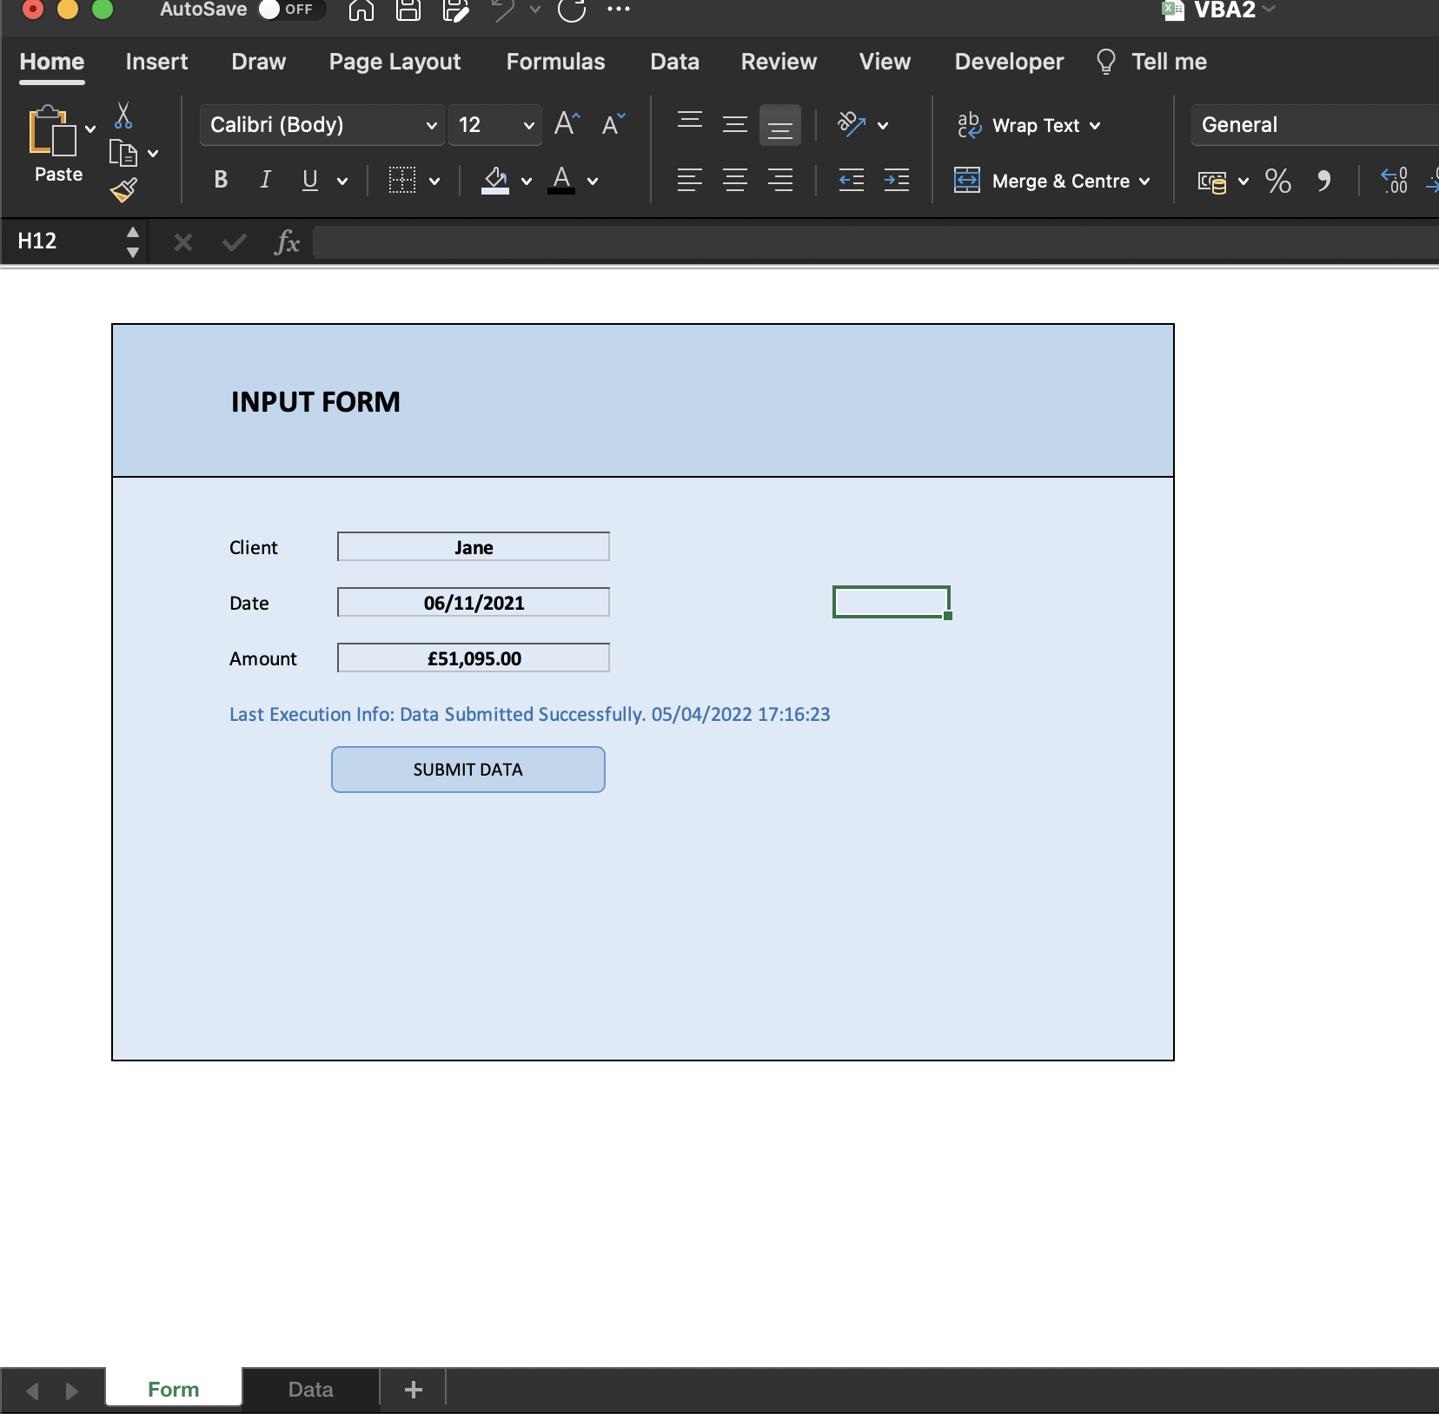Open the Merge & Centre dropdown arrow
The image size is (1439, 1414).
pos(1144,182)
